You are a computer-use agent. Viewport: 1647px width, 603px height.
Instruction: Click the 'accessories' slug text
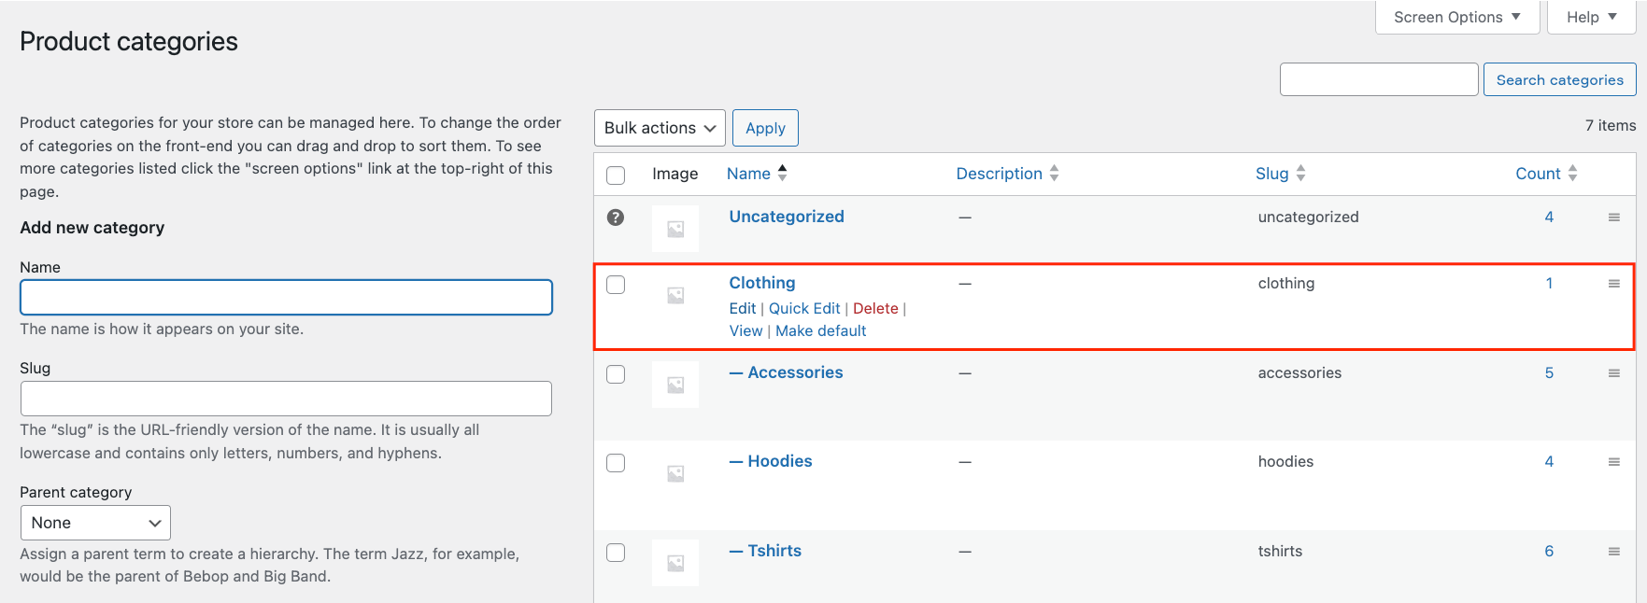coord(1299,372)
